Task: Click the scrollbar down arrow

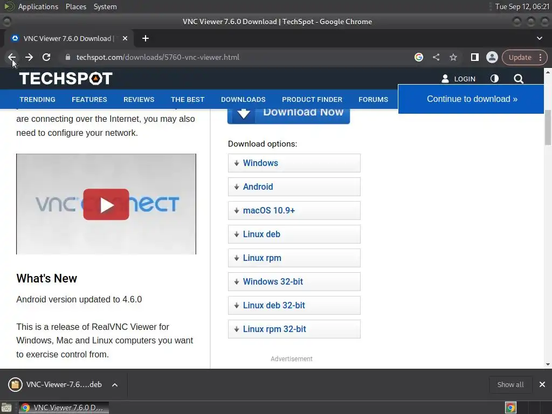Action: [x=548, y=364]
